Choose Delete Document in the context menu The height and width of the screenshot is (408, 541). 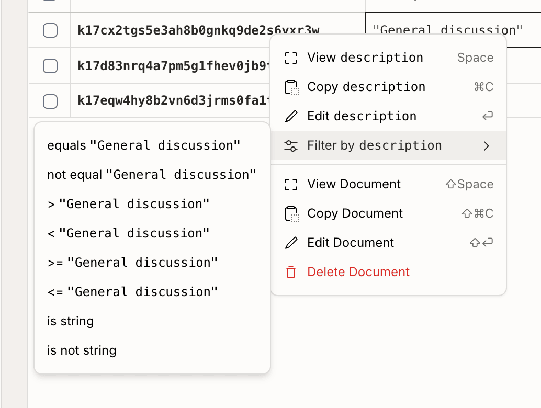389,272
